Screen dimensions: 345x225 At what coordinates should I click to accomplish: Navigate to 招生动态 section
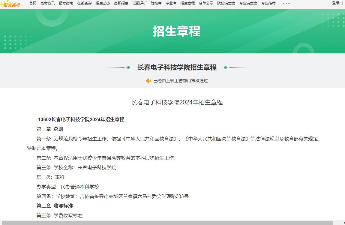[103, 3]
